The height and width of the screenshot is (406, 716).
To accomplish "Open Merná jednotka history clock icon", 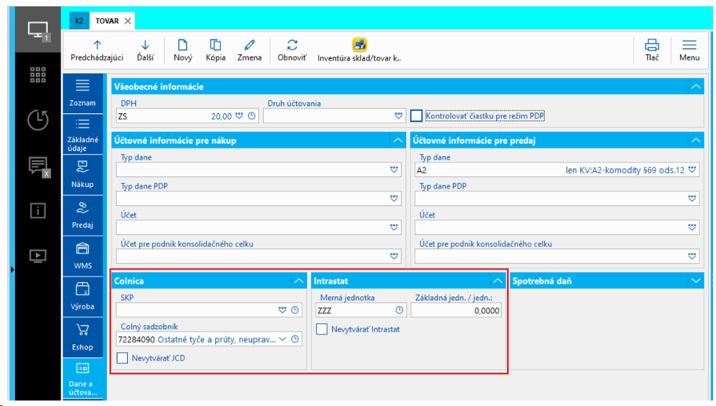I will coord(399,310).
